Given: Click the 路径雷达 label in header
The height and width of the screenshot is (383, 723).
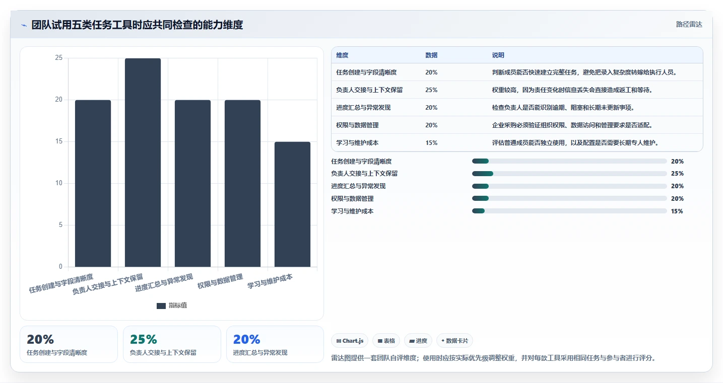Looking at the screenshot, I should (689, 24).
